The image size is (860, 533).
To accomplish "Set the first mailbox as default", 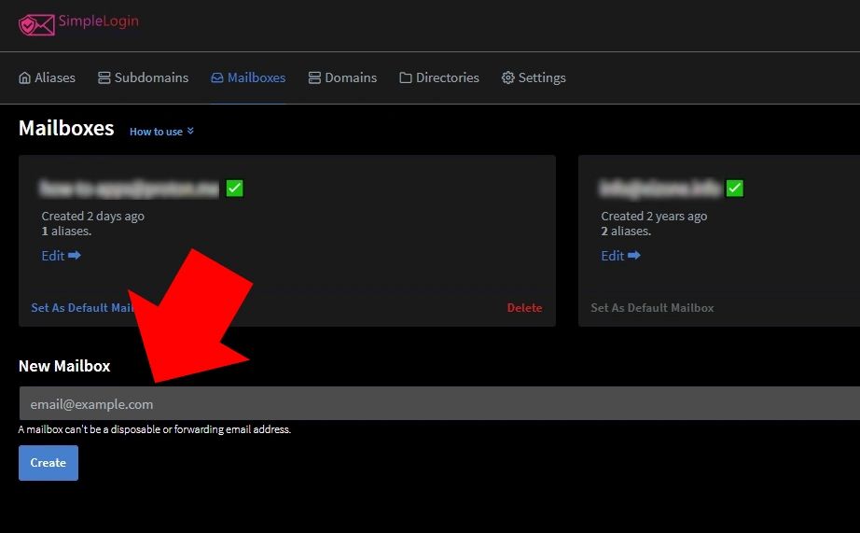I will (82, 308).
